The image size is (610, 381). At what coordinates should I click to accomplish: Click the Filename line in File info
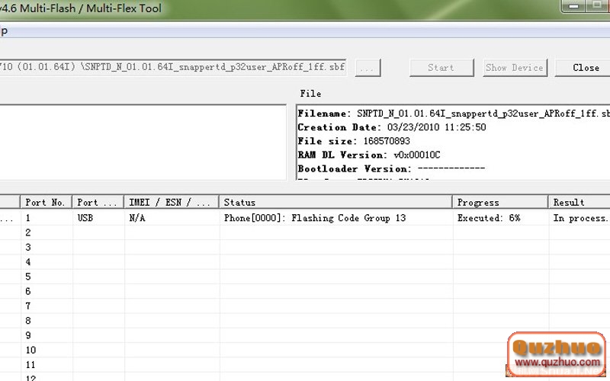click(x=454, y=114)
